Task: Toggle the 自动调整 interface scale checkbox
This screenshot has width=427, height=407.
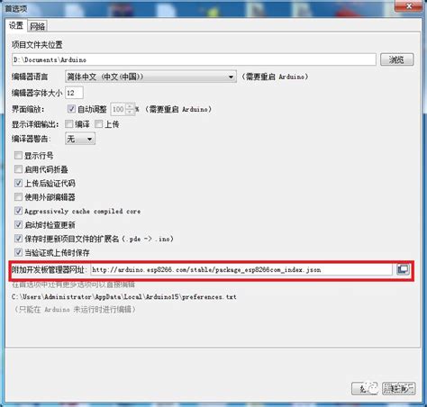Action: tap(71, 109)
